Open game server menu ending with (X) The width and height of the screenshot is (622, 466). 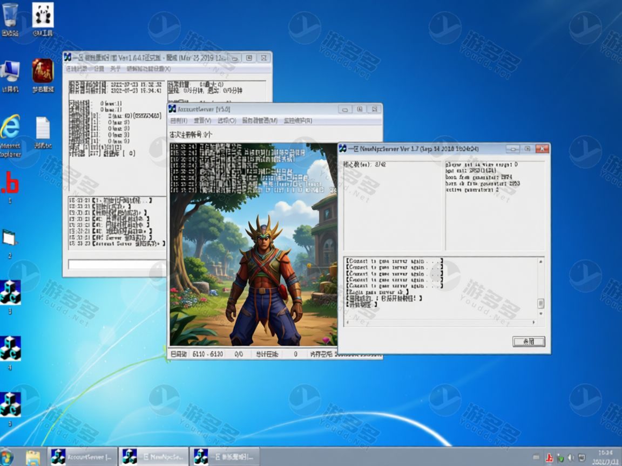tap(149, 69)
